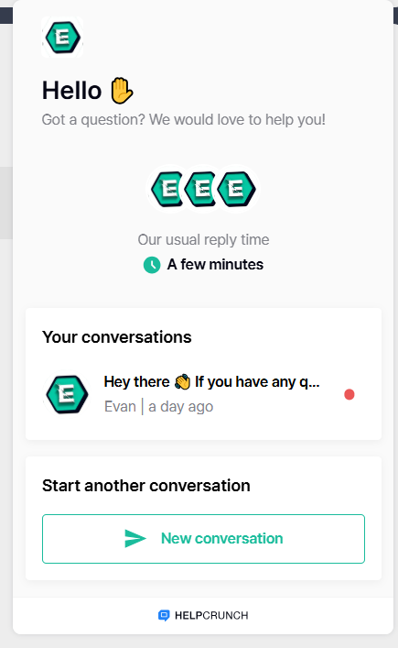
Task: Click the paper plane send icon
Action: (x=135, y=539)
